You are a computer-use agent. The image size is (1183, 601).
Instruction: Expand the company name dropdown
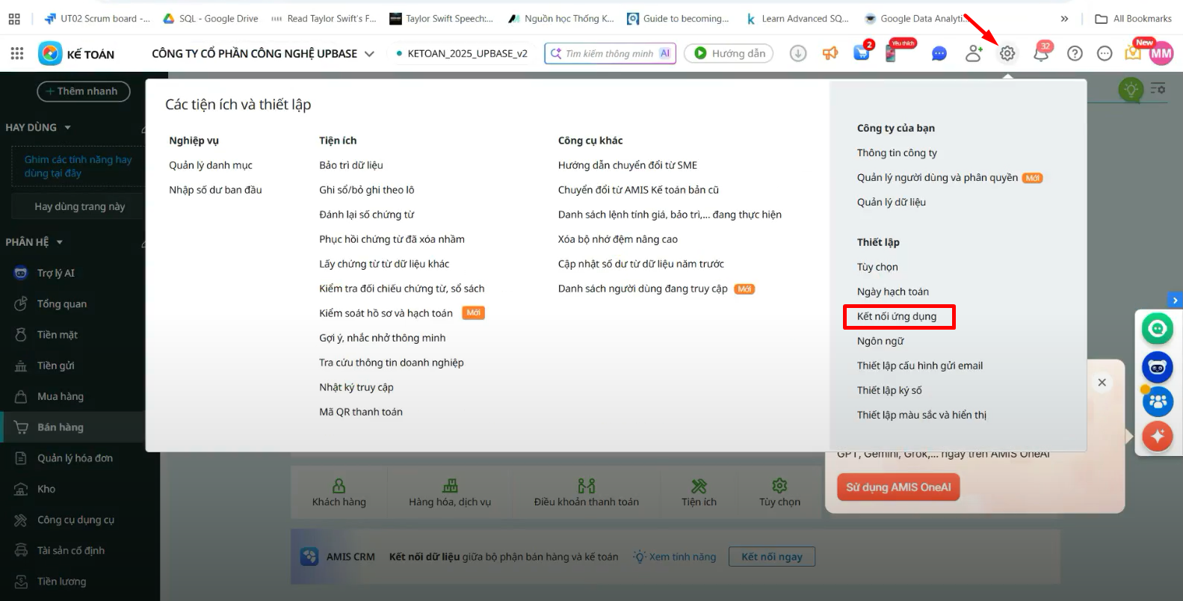click(369, 54)
